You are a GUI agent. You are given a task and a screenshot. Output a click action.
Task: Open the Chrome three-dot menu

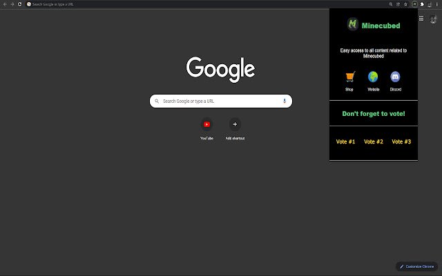(437, 4)
